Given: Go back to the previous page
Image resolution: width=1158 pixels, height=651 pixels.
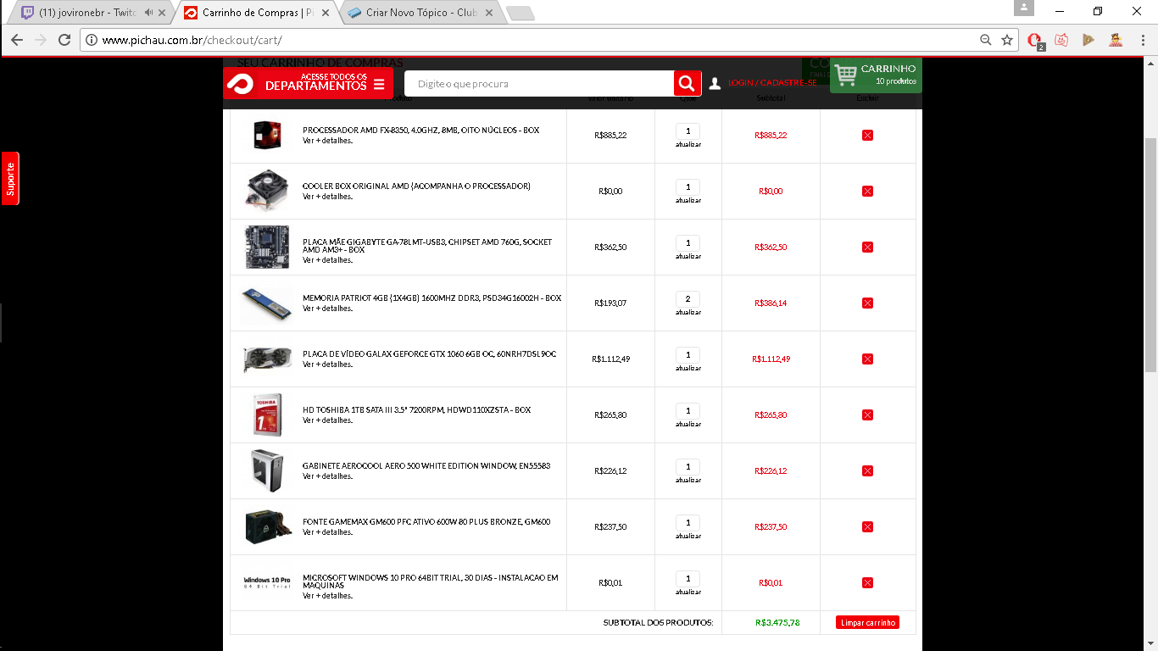Looking at the screenshot, I should point(17,40).
